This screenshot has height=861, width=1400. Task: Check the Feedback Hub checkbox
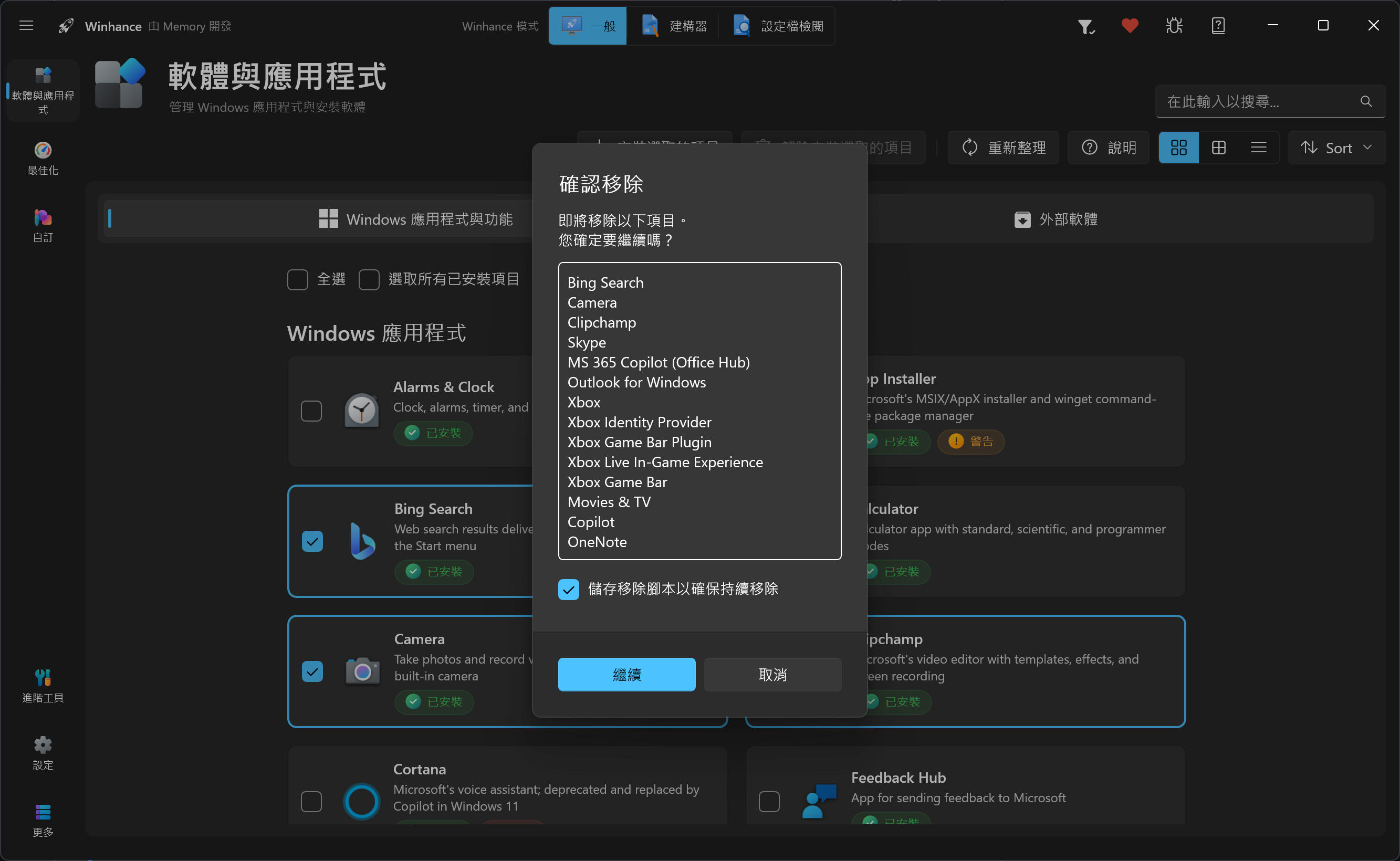coord(769,802)
